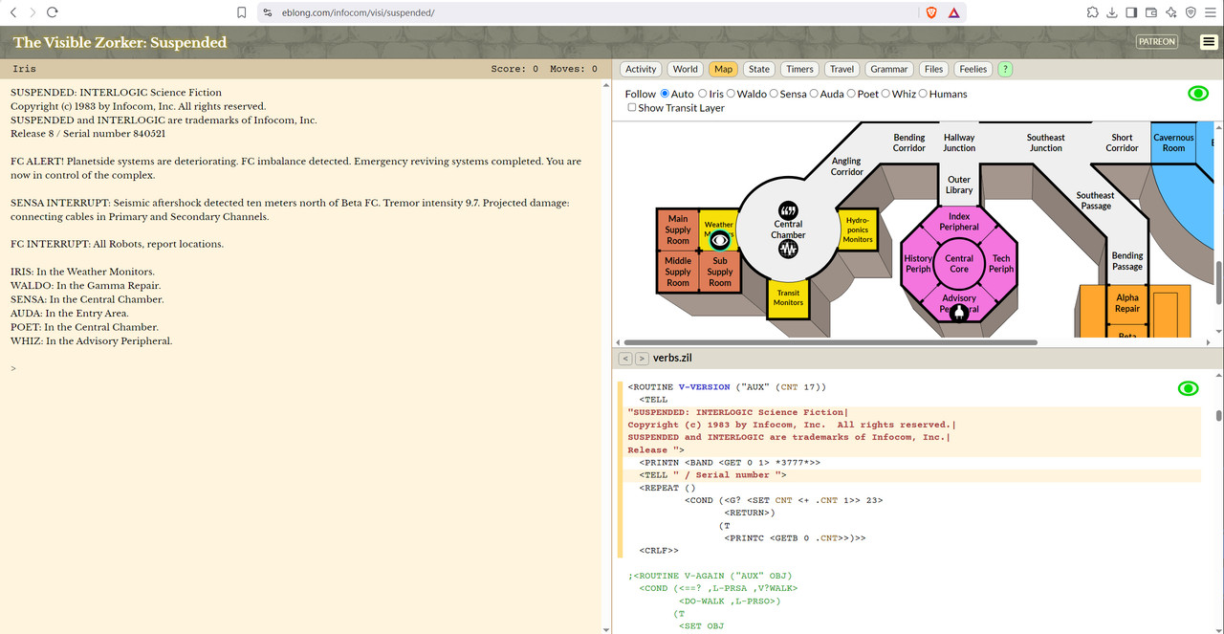Open the Grammar tab
Image resolution: width=1224 pixels, height=634 pixels.
tap(889, 69)
